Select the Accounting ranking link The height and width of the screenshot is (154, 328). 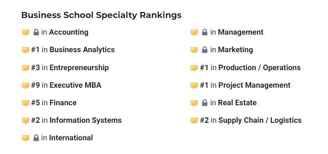click(x=69, y=33)
